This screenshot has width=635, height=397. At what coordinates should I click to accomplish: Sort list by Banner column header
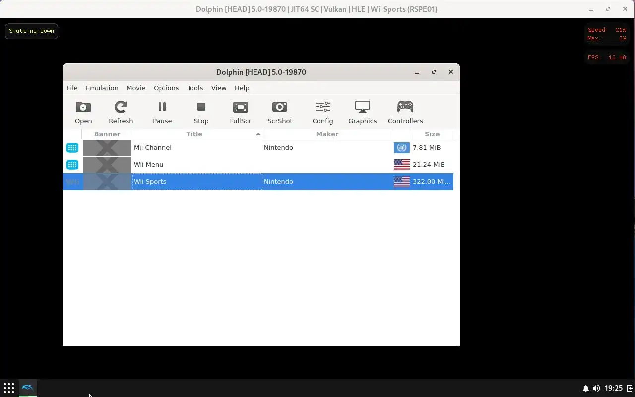pyautogui.click(x=107, y=134)
